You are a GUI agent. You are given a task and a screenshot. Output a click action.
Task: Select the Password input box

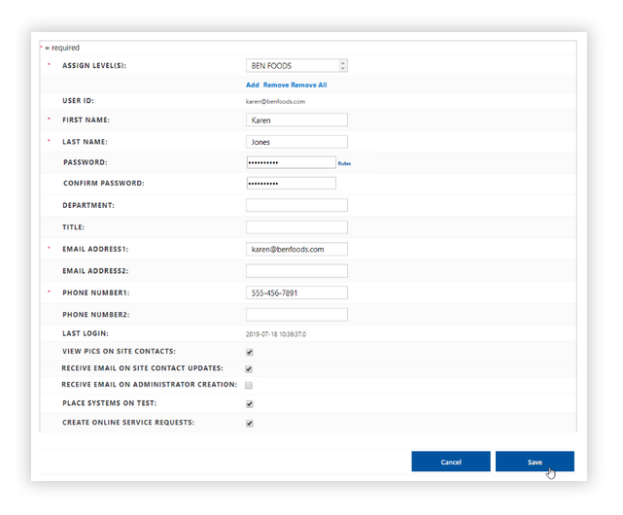[x=291, y=162]
